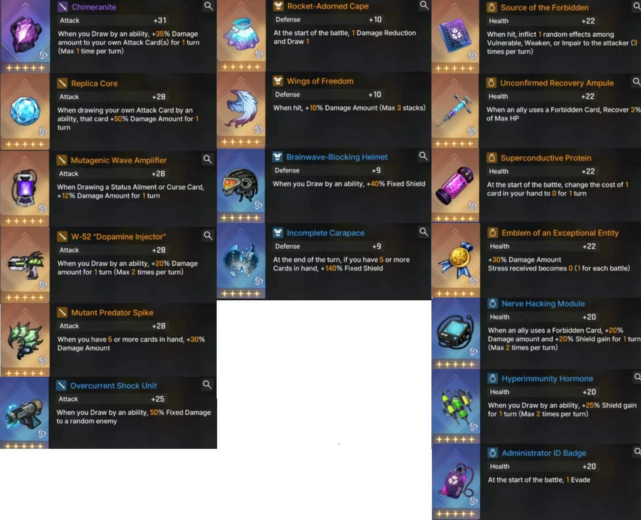Open the Overcurrent Shock Unit title link

[113, 386]
